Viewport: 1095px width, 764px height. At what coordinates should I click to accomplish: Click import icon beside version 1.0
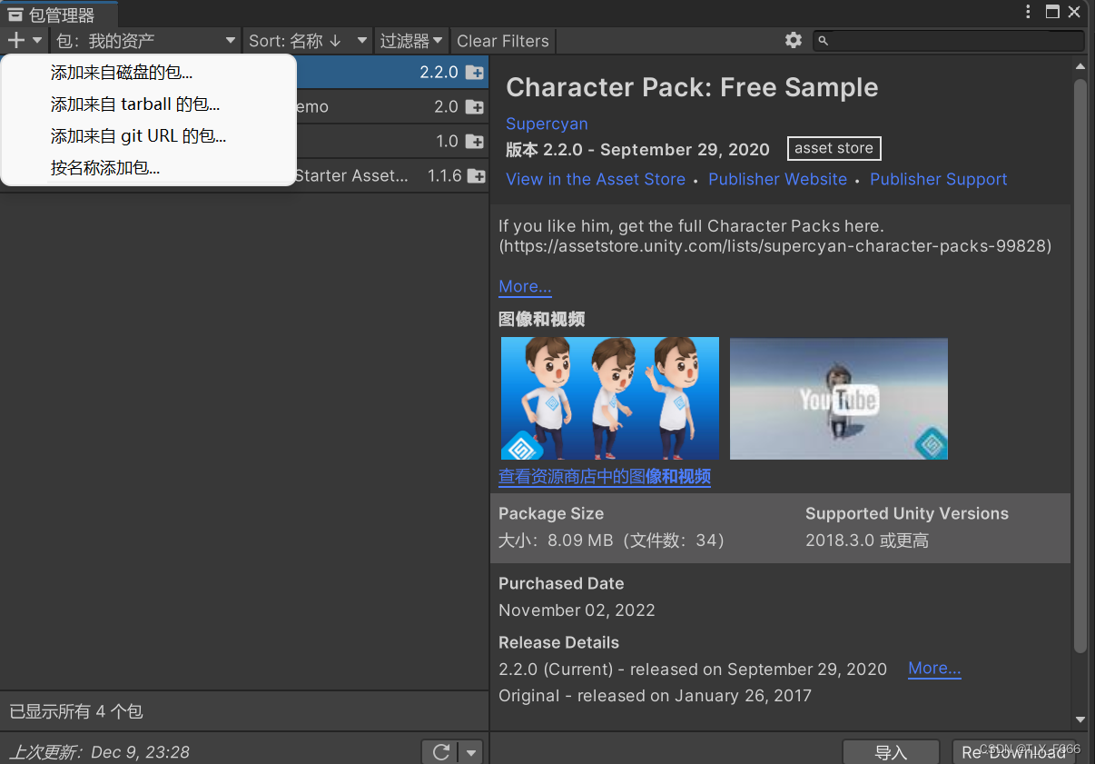point(474,142)
